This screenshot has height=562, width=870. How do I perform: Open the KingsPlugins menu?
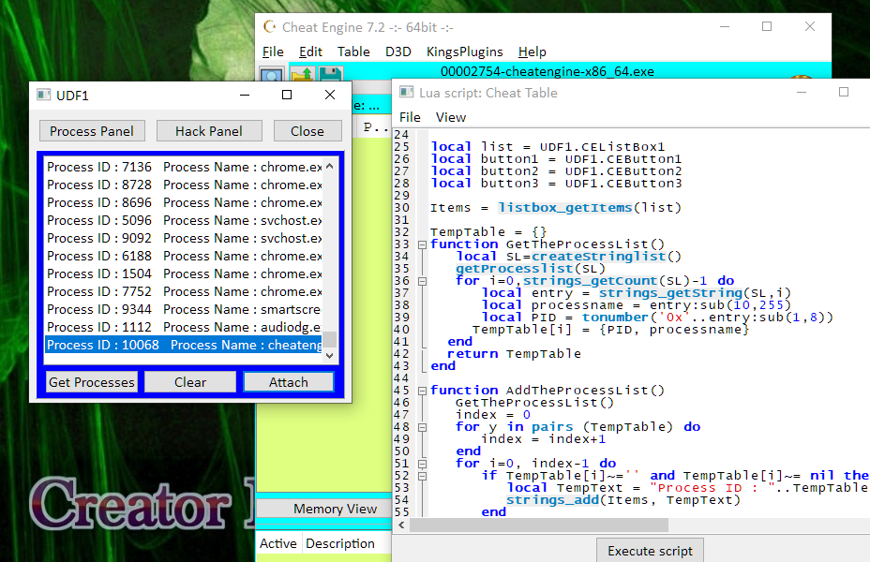(x=464, y=52)
